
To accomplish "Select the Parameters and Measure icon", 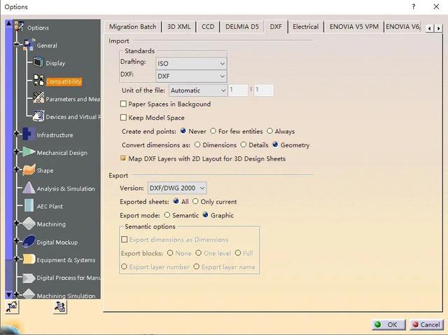I will pyautogui.click(x=37, y=99).
